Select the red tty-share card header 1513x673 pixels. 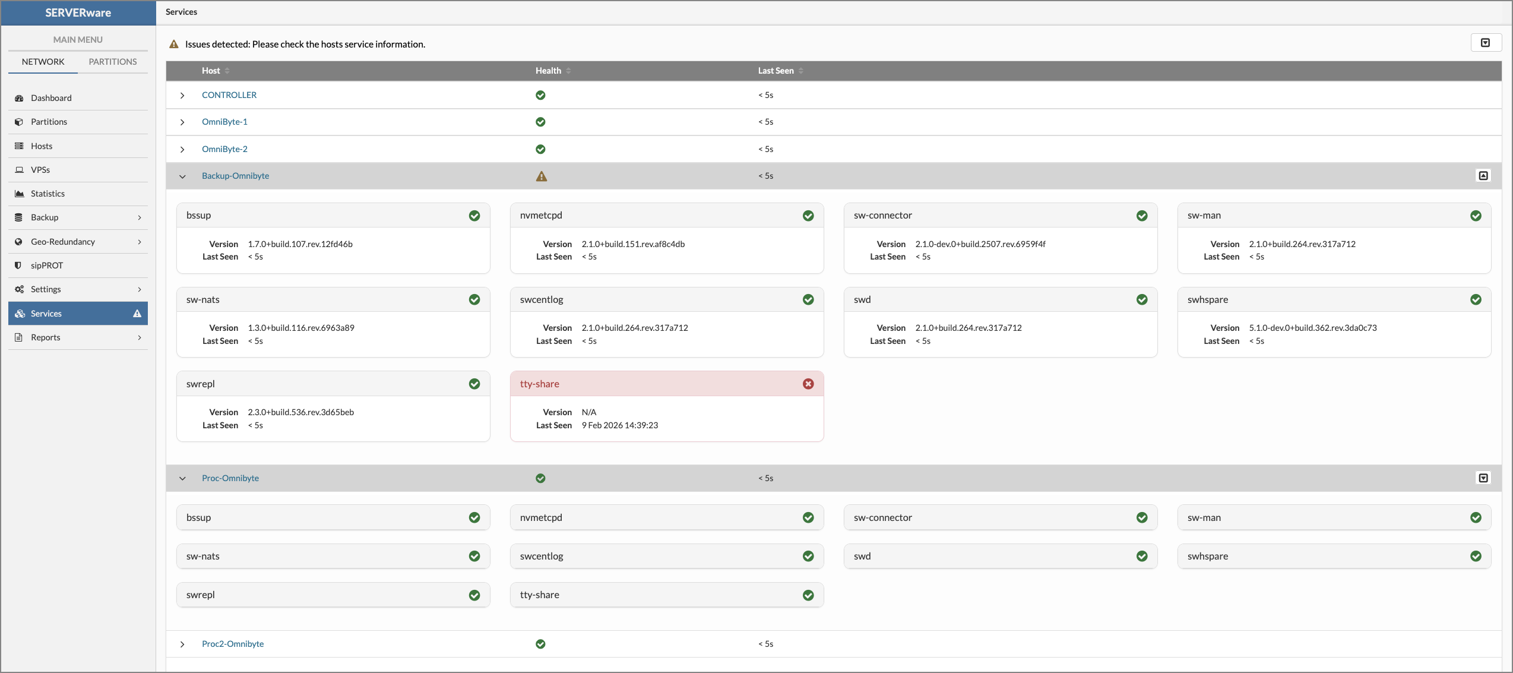tap(667, 384)
